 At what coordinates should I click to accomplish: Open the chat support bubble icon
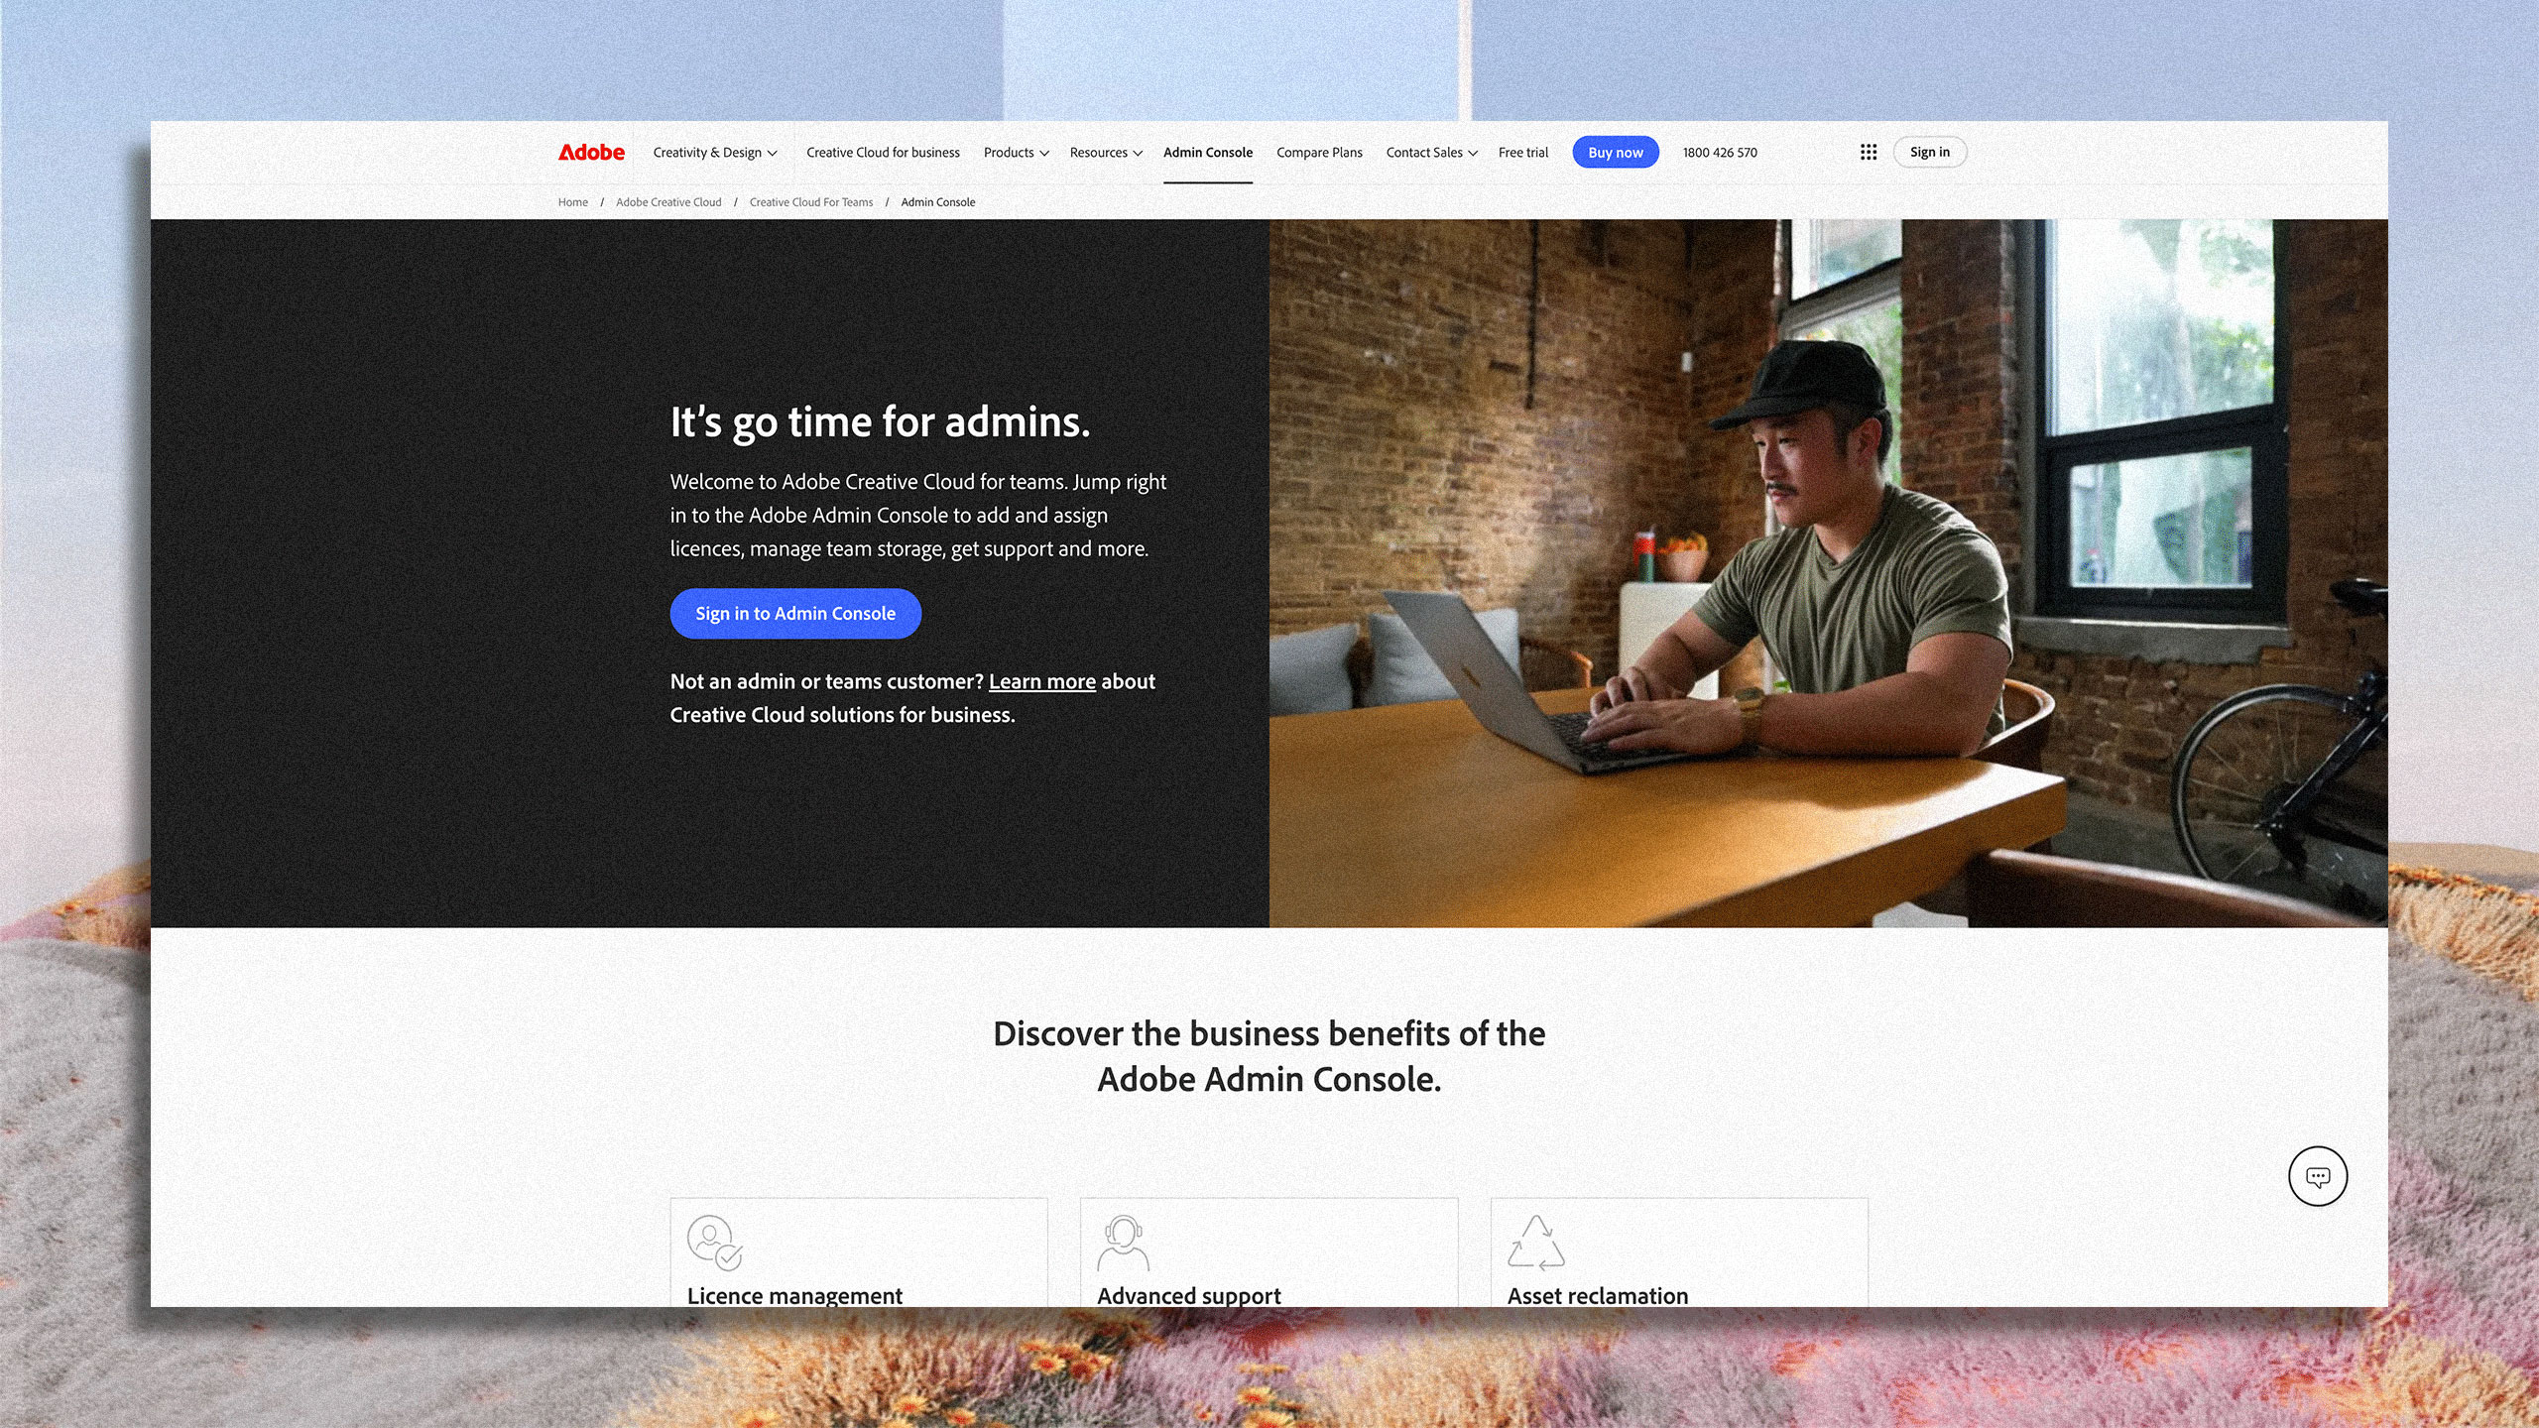(2318, 1176)
